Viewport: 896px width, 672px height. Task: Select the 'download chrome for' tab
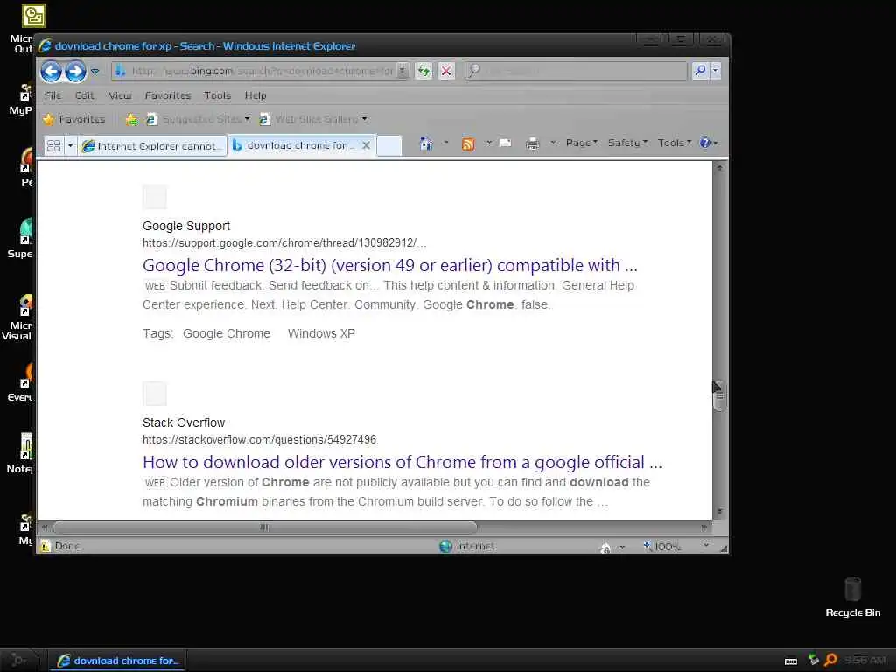point(293,145)
